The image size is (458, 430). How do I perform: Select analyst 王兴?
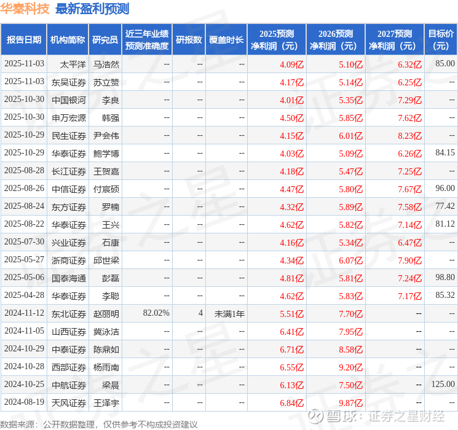pos(111,225)
